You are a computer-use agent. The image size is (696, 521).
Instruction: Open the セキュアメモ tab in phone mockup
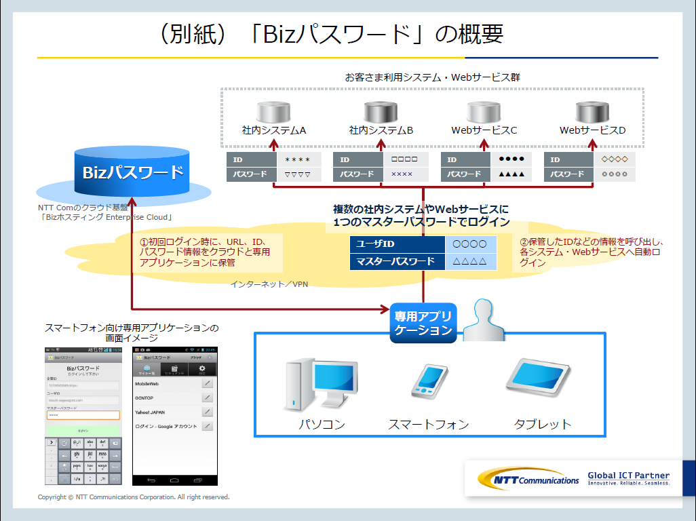174,369
